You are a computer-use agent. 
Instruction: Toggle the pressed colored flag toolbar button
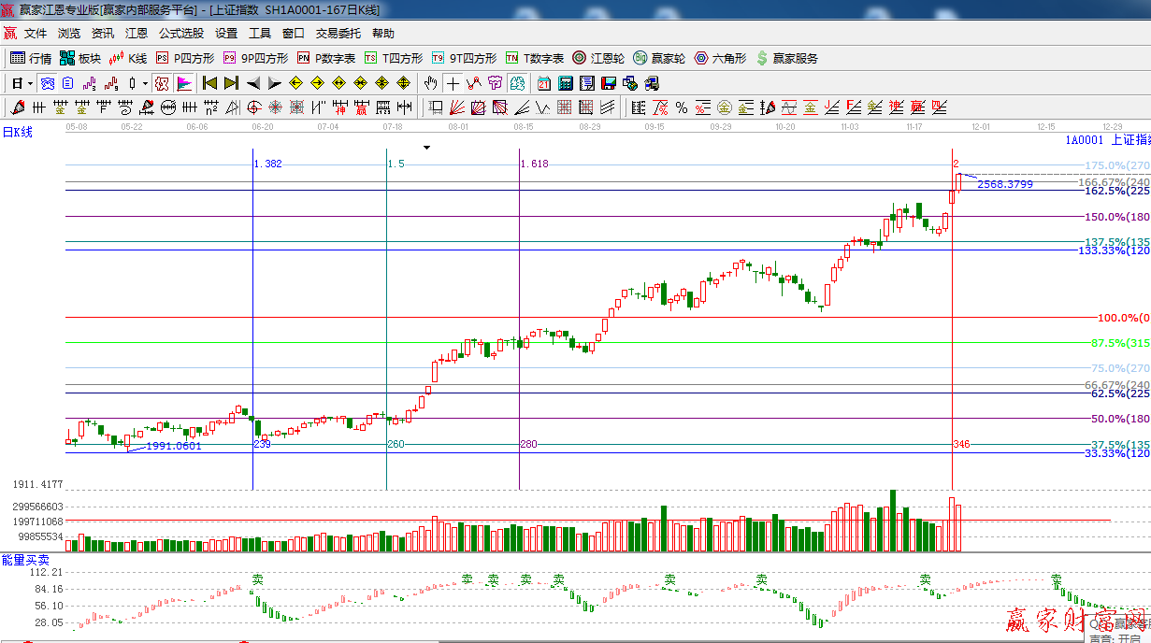click(184, 83)
